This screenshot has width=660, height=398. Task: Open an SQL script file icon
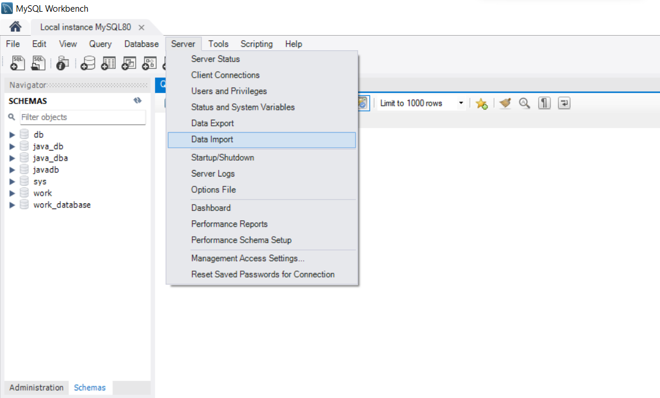click(x=38, y=63)
